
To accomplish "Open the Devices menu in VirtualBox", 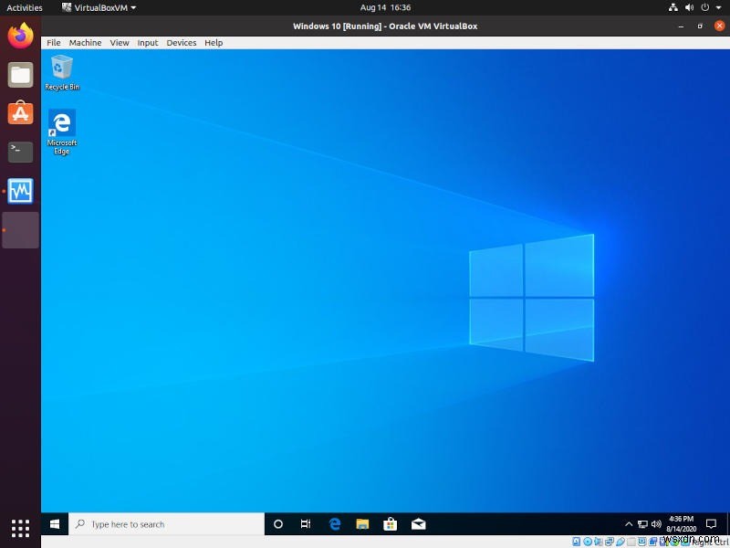I will [181, 42].
